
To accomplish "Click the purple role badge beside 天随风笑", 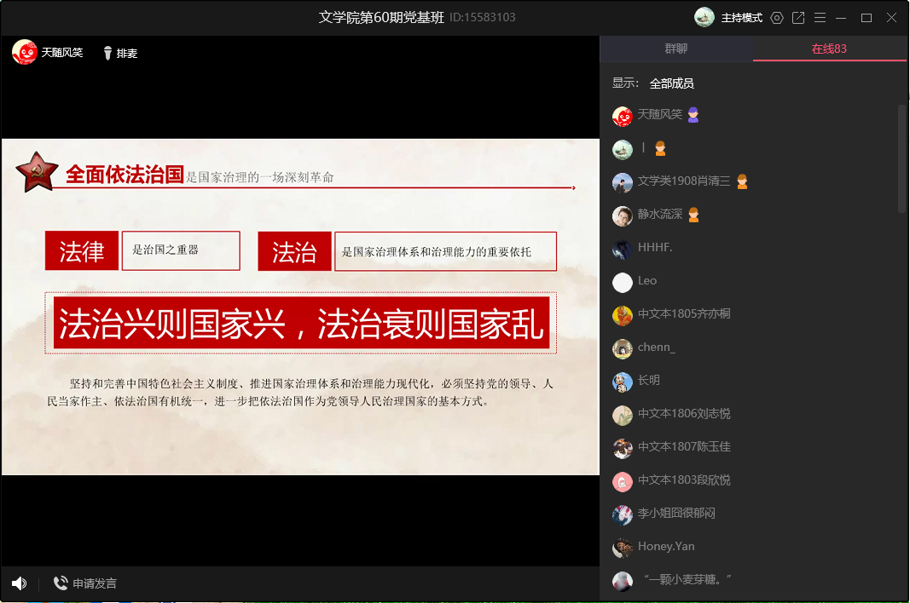I will pyautogui.click(x=693, y=115).
